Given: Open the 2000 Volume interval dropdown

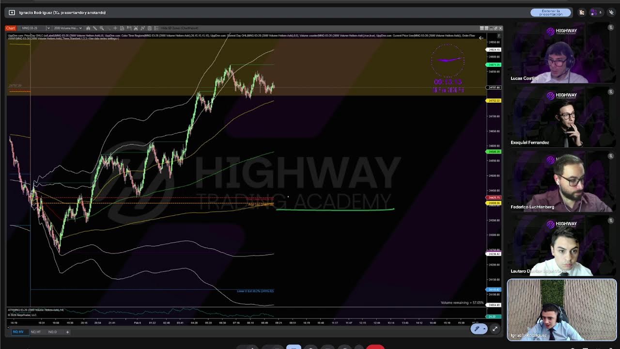Looking at the screenshot, I should coord(68,28).
